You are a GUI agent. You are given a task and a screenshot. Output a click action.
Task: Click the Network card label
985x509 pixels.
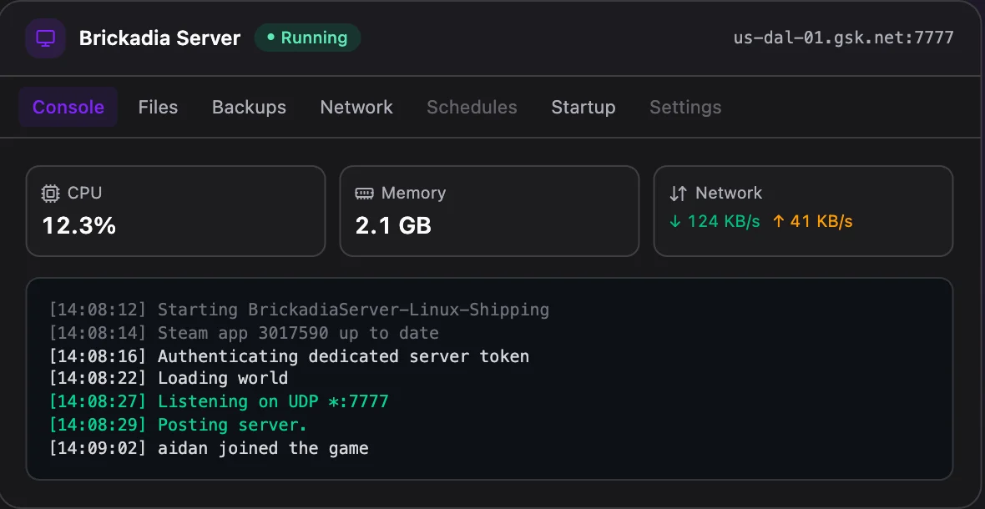(729, 194)
